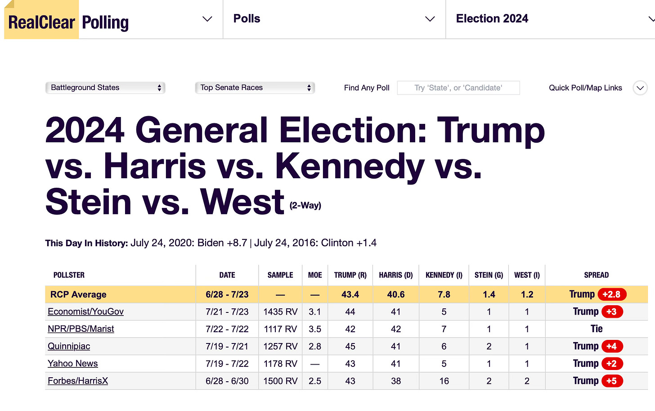Click the Quick Poll/Map Links text
Viewport: 655px width, 411px height.
pos(585,88)
